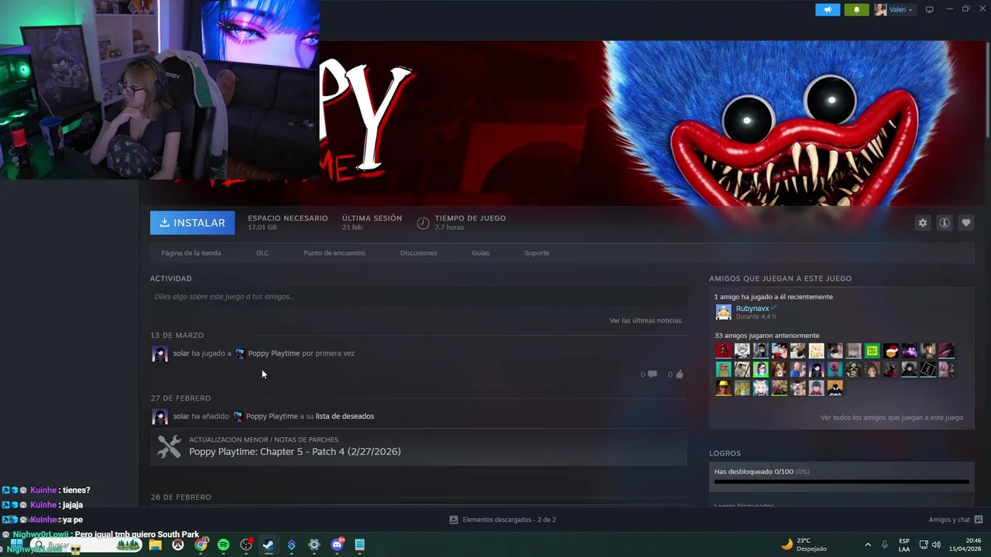Open Guías tab

[x=481, y=253]
